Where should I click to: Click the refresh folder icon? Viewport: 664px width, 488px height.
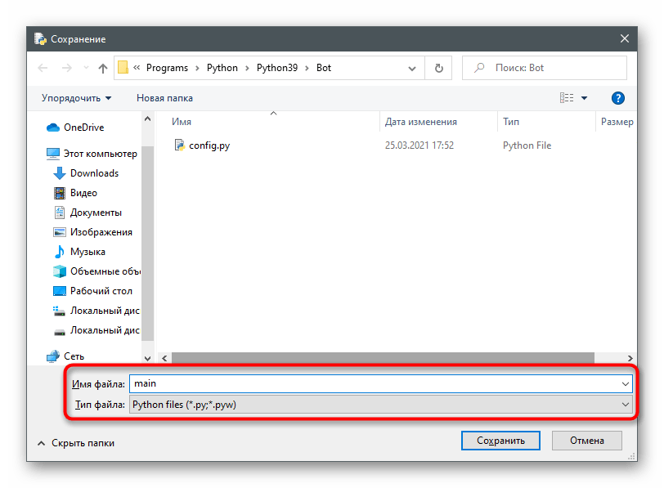coord(439,68)
